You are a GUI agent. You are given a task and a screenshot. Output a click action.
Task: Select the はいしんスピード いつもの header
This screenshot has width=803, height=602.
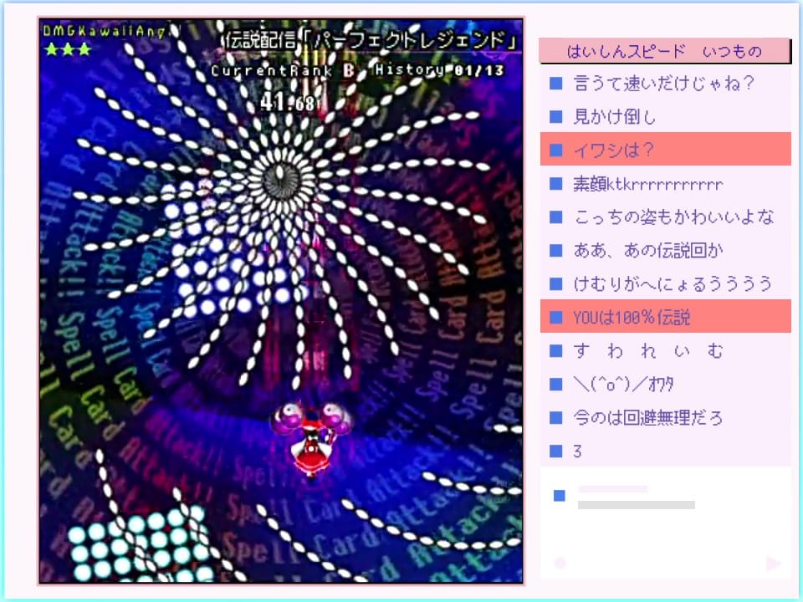[x=665, y=51]
